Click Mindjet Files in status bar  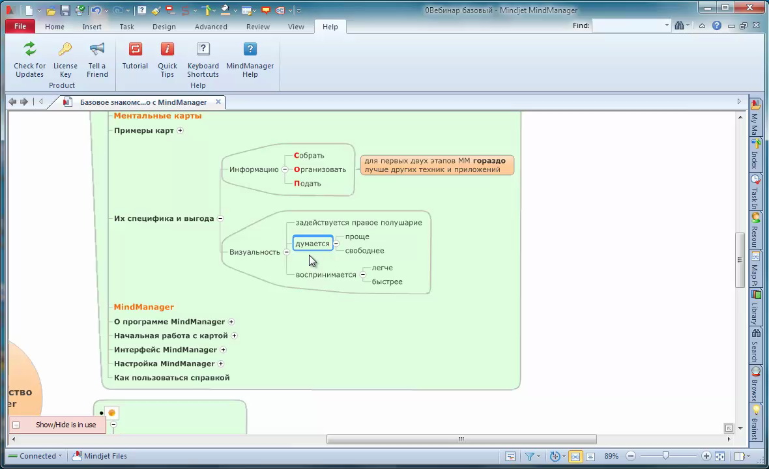(x=100, y=456)
